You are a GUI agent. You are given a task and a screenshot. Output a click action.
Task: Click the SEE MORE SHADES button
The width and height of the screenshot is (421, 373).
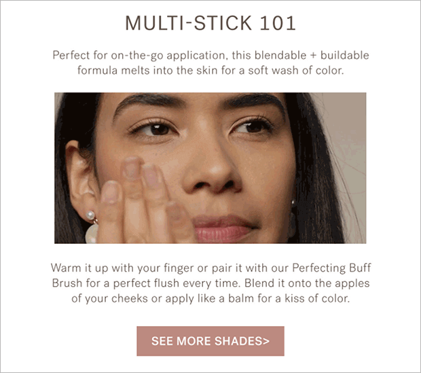point(210,341)
